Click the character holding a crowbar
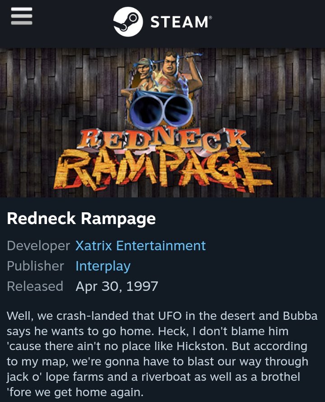 177,72
